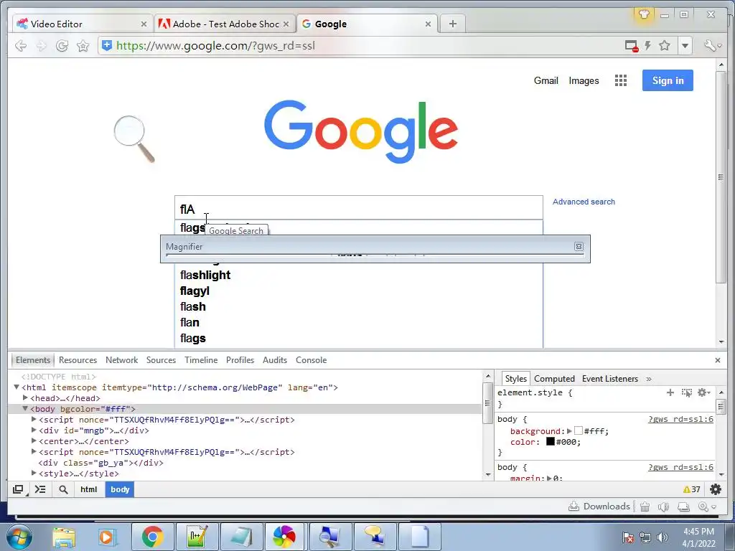Screen dimensions: 735x551
Task: Switch to the Network panel
Action: 121,360
